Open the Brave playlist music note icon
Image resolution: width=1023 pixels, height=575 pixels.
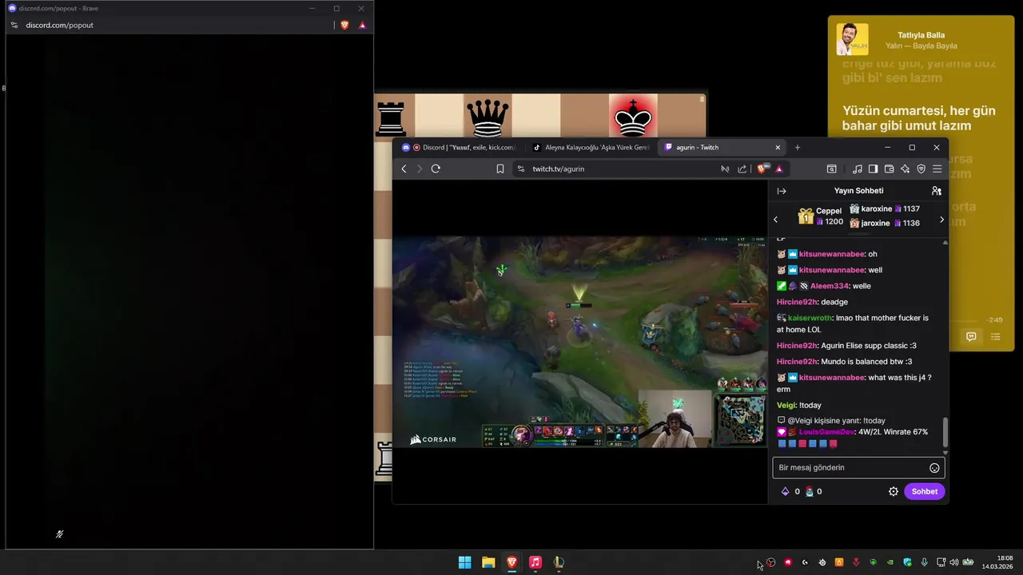857,169
